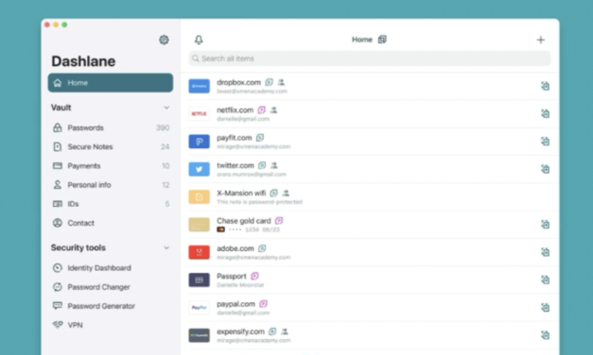Open Secure Notes in the Vault
This screenshot has height=355, width=593.
(111, 146)
